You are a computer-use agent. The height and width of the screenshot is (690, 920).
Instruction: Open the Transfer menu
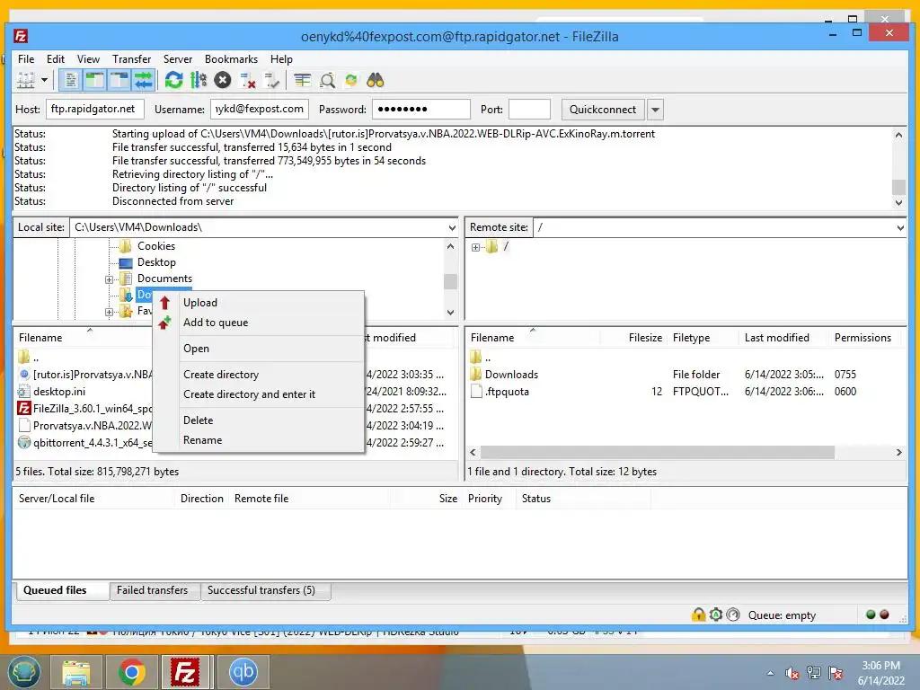pyautogui.click(x=131, y=59)
